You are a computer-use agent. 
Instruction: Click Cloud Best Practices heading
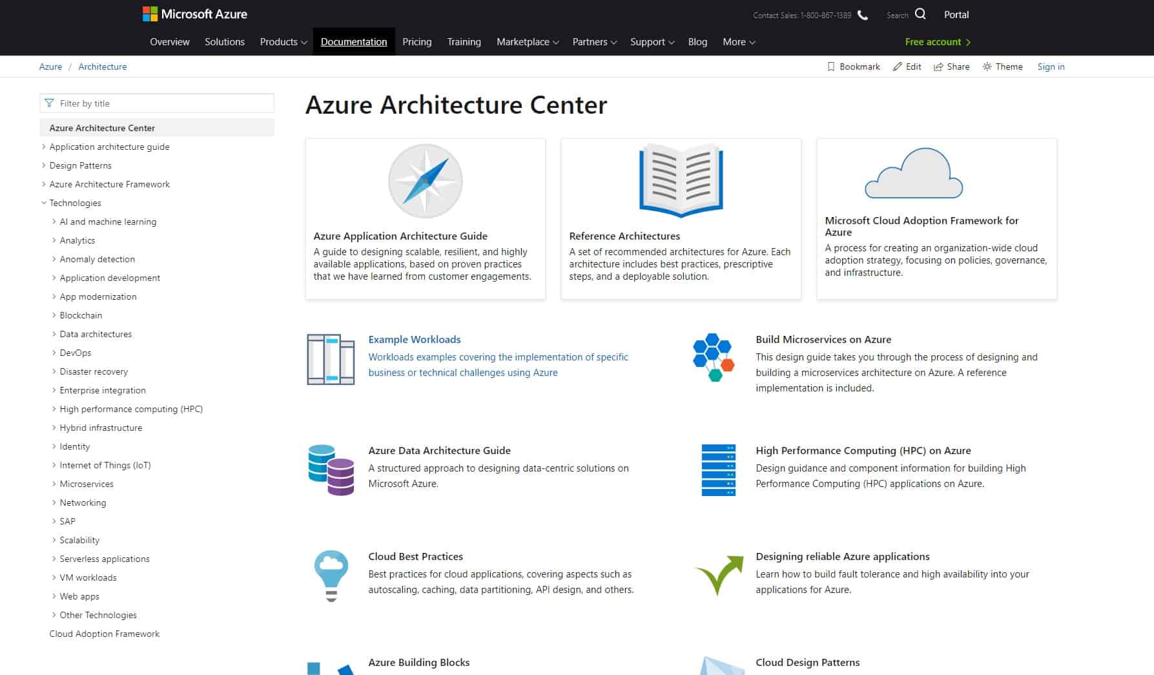click(x=415, y=556)
